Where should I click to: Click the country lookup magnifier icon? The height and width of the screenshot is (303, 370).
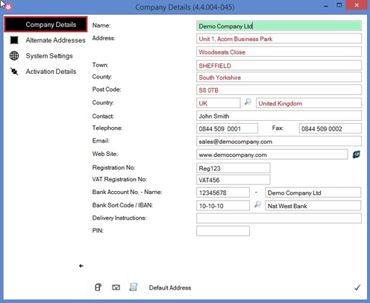[x=248, y=101]
